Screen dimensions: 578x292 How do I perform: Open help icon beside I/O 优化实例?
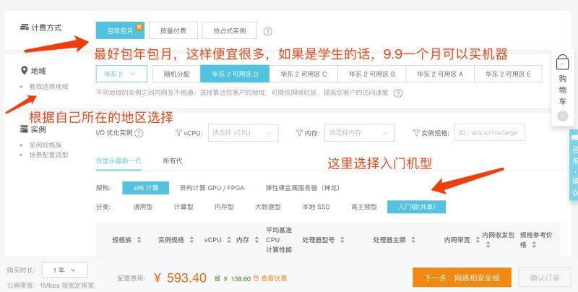pyautogui.click(x=139, y=133)
